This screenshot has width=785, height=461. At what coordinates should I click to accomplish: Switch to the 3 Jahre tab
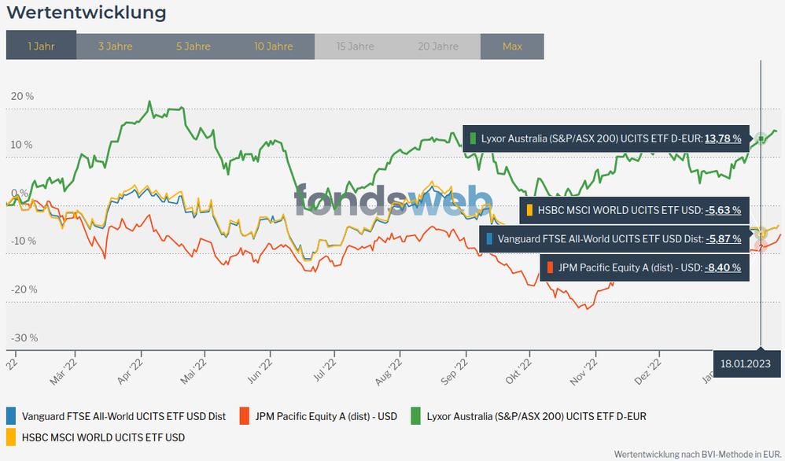click(x=116, y=46)
